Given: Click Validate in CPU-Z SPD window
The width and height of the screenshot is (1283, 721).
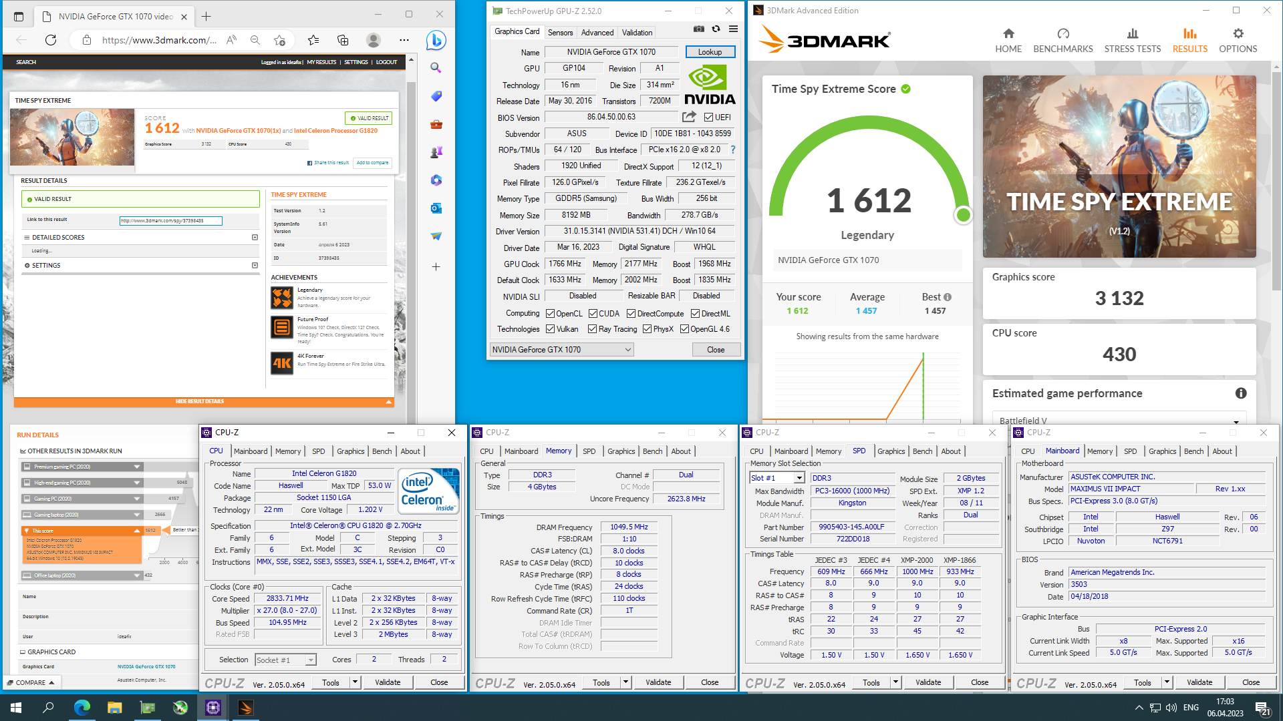Looking at the screenshot, I should coord(928,682).
